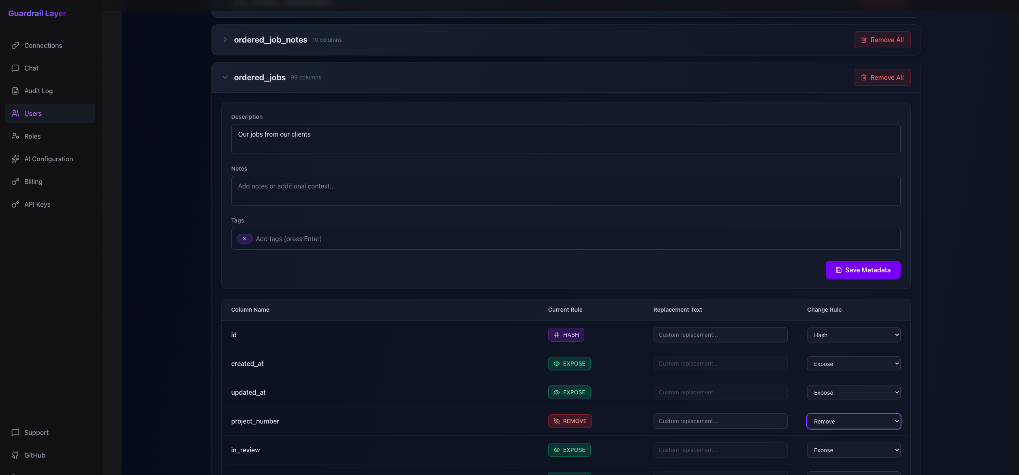Open the Change Rule dropdown for project_number

(853, 422)
